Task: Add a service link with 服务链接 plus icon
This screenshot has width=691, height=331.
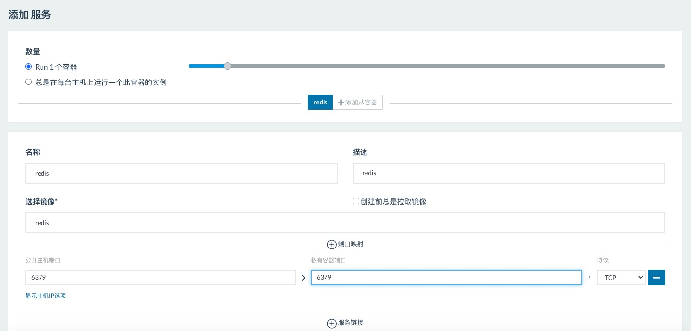Action: coord(332,323)
